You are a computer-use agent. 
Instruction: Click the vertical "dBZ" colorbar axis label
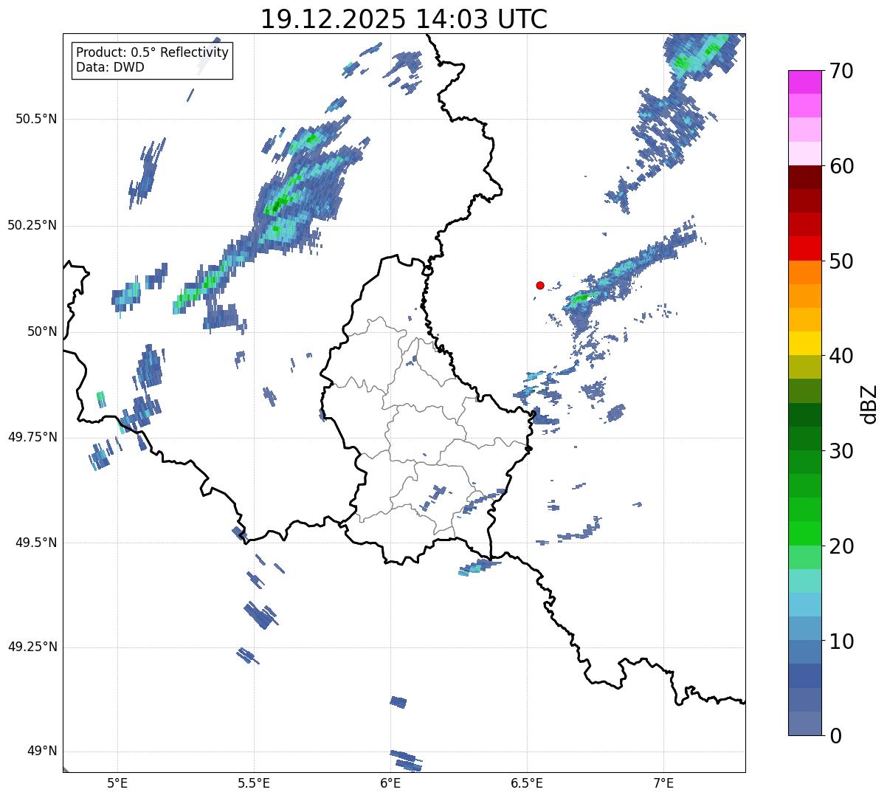coord(869,403)
